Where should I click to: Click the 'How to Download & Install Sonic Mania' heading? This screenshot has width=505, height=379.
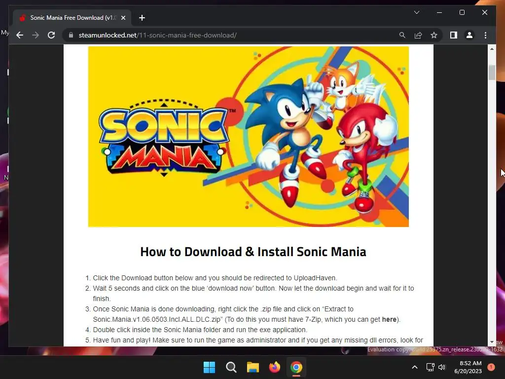(253, 252)
